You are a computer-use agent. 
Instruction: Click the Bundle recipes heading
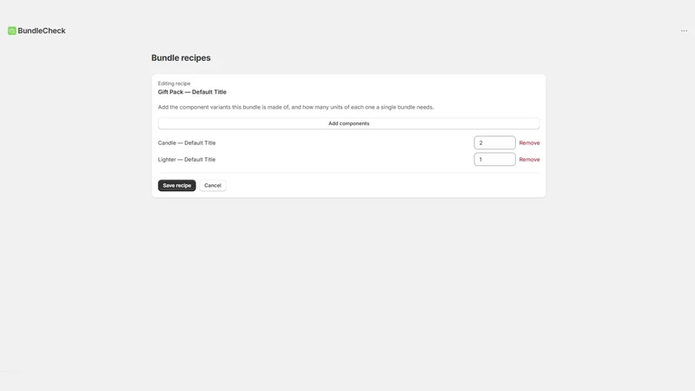coord(181,57)
